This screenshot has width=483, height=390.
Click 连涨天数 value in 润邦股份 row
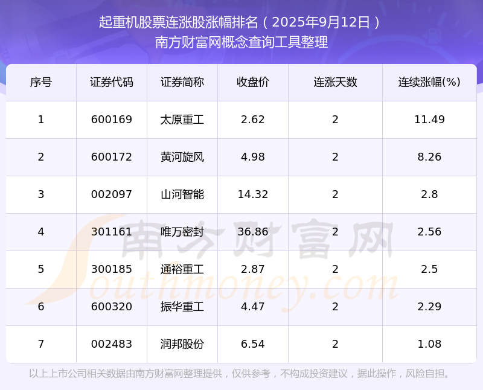pos(336,344)
